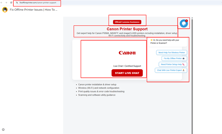Click Official Customer Assistance badge
Screen dimensions: 222x134
(127, 22)
